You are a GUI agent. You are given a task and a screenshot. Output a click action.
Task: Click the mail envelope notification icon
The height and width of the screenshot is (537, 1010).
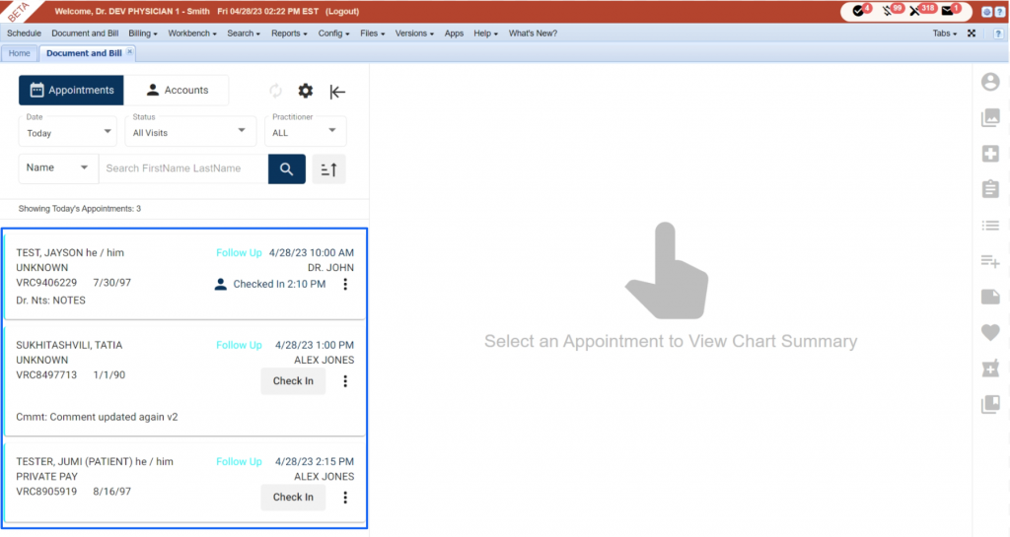[x=948, y=11]
